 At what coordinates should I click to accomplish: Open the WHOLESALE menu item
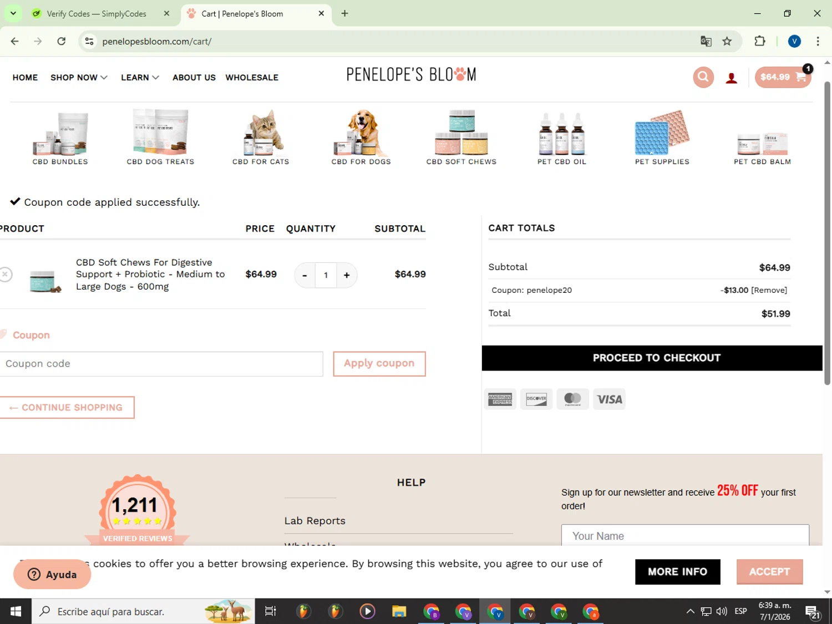pyautogui.click(x=252, y=78)
